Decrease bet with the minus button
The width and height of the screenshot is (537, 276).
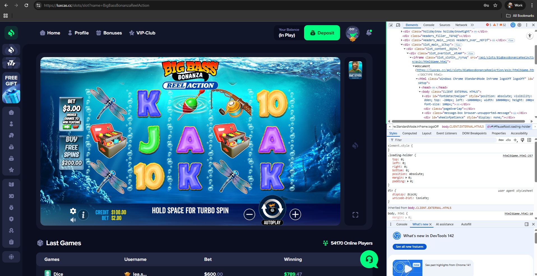pyautogui.click(x=249, y=215)
